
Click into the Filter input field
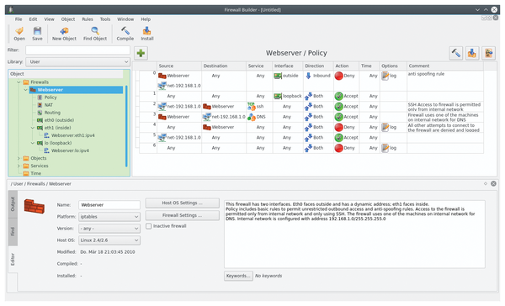[78, 50]
